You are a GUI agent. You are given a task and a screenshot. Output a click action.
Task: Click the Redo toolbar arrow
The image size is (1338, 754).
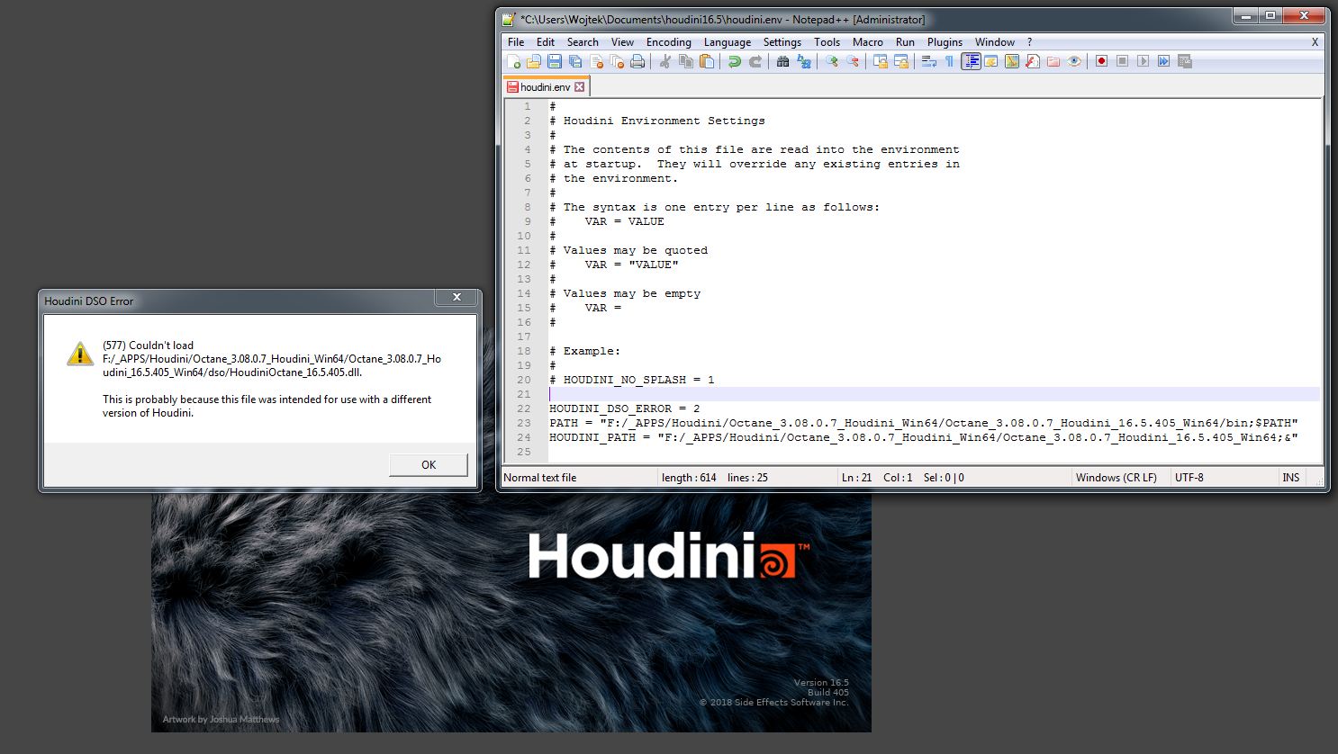pyautogui.click(x=755, y=61)
